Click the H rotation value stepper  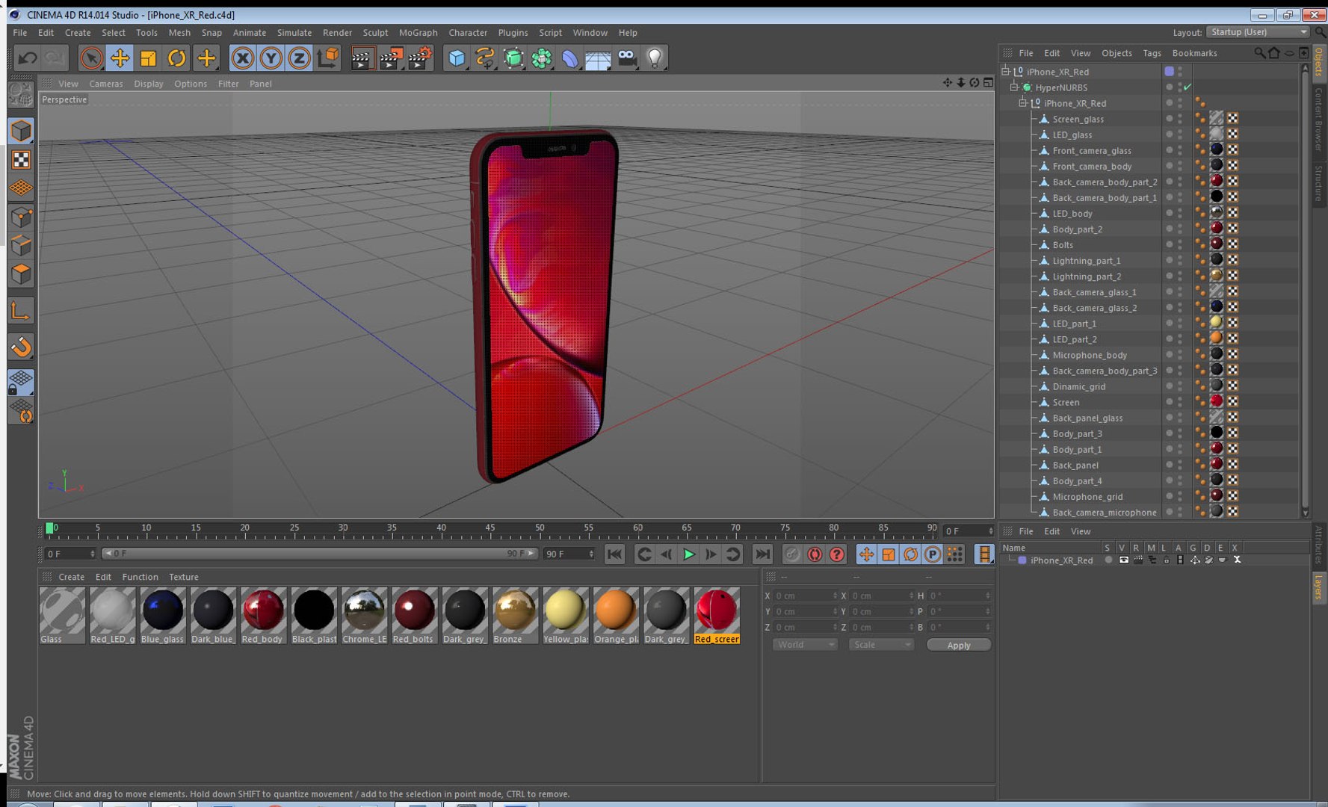(x=987, y=596)
